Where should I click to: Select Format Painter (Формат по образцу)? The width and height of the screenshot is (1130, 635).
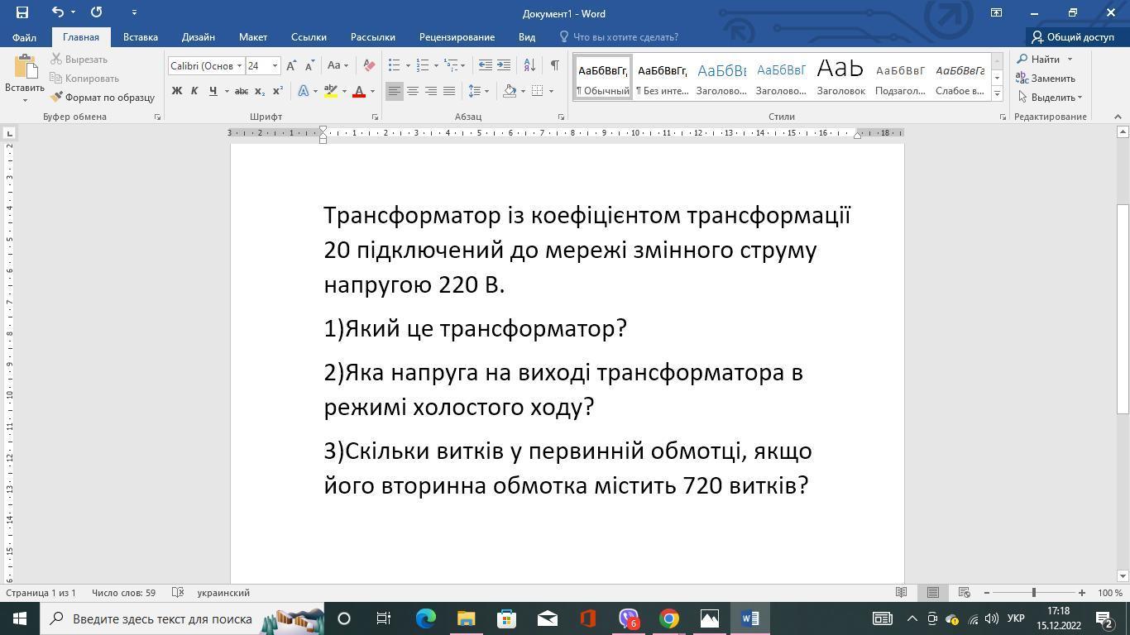coord(103,98)
